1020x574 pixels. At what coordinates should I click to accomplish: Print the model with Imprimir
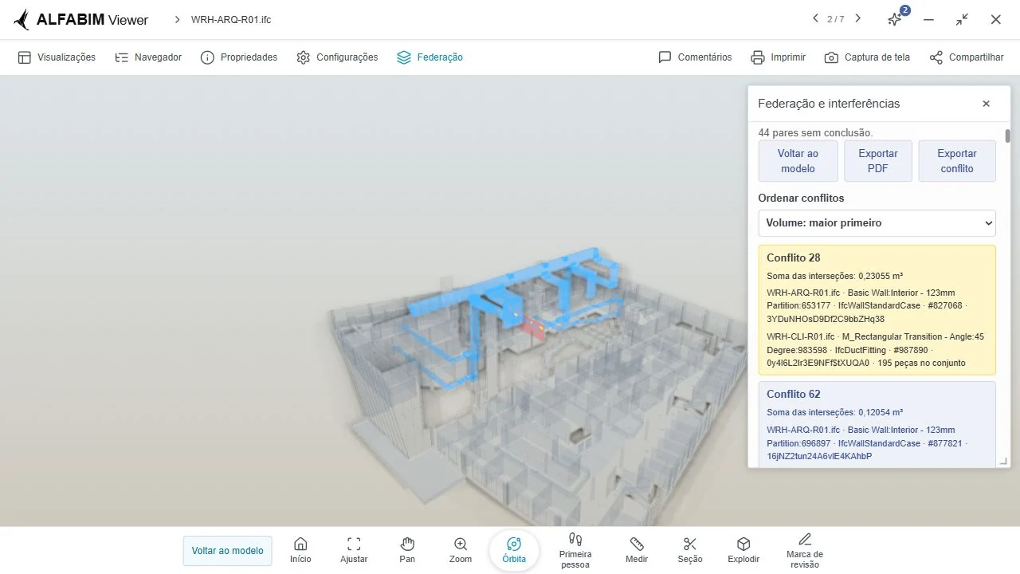779,57
